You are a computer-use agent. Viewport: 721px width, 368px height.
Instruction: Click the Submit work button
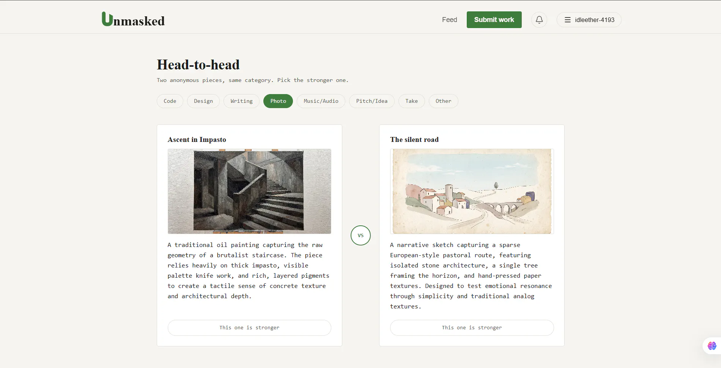pos(494,20)
